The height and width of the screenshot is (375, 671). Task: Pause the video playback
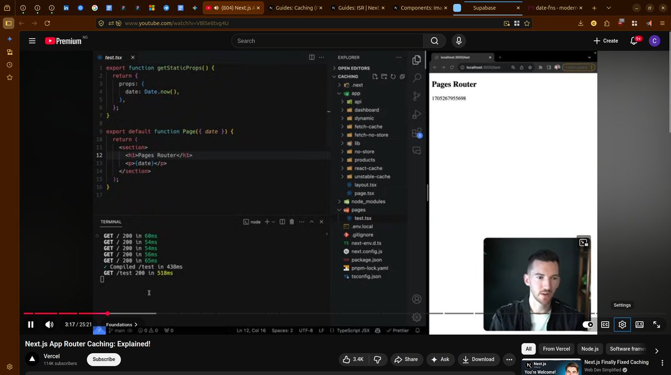coord(31,325)
